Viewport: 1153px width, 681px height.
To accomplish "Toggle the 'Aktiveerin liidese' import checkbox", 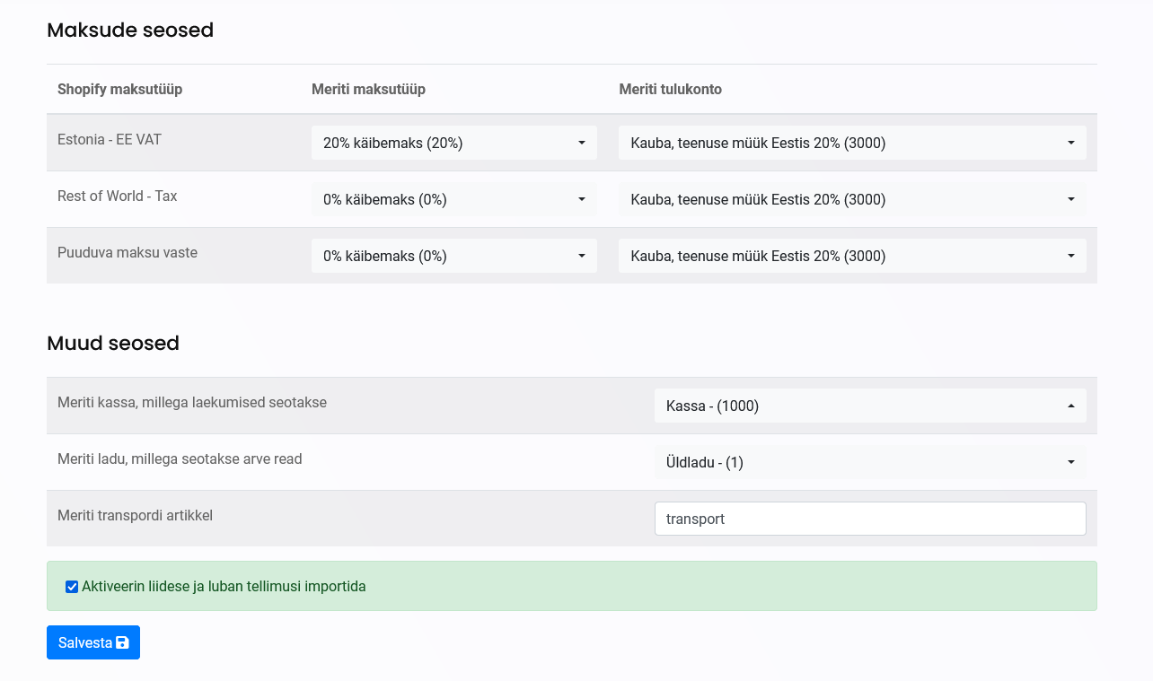I will click(72, 587).
